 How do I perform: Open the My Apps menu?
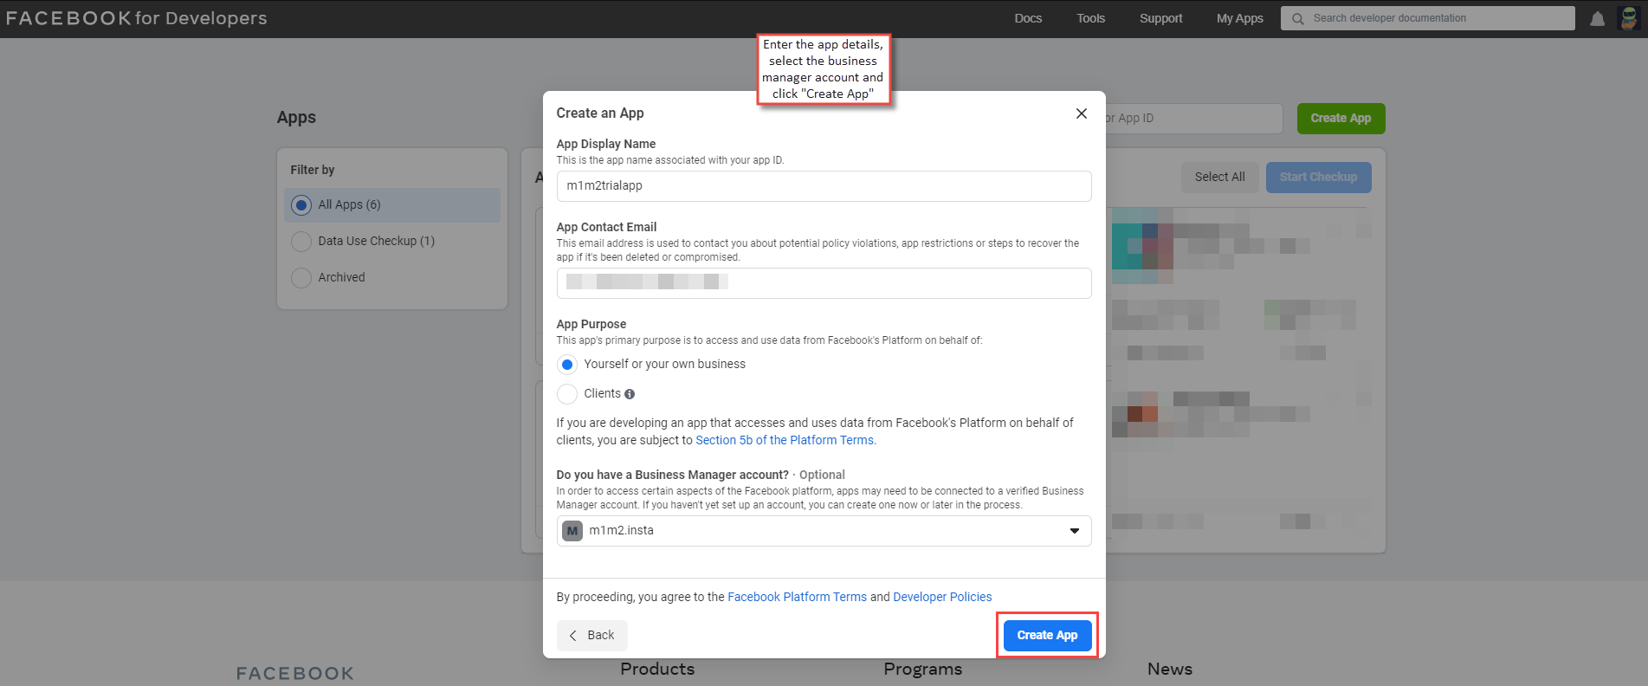pos(1239,18)
